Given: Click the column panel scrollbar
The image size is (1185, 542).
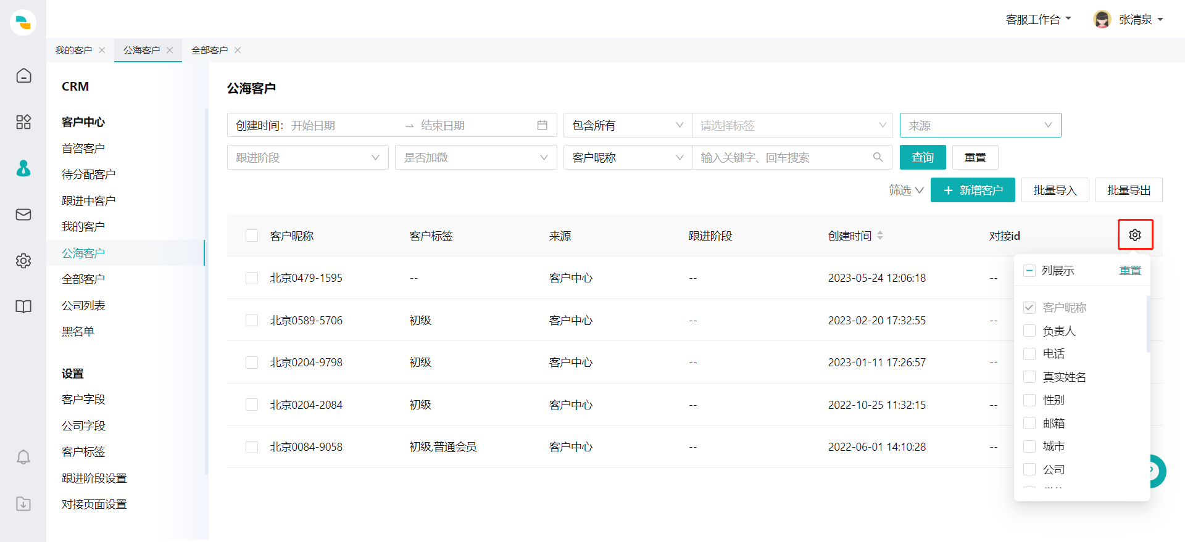Looking at the screenshot, I should coord(1148,324).
